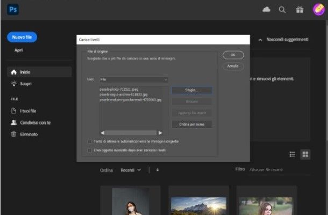Click the Rimuovi button
This screenshot has height=215, width=328.
click(192, 102)
